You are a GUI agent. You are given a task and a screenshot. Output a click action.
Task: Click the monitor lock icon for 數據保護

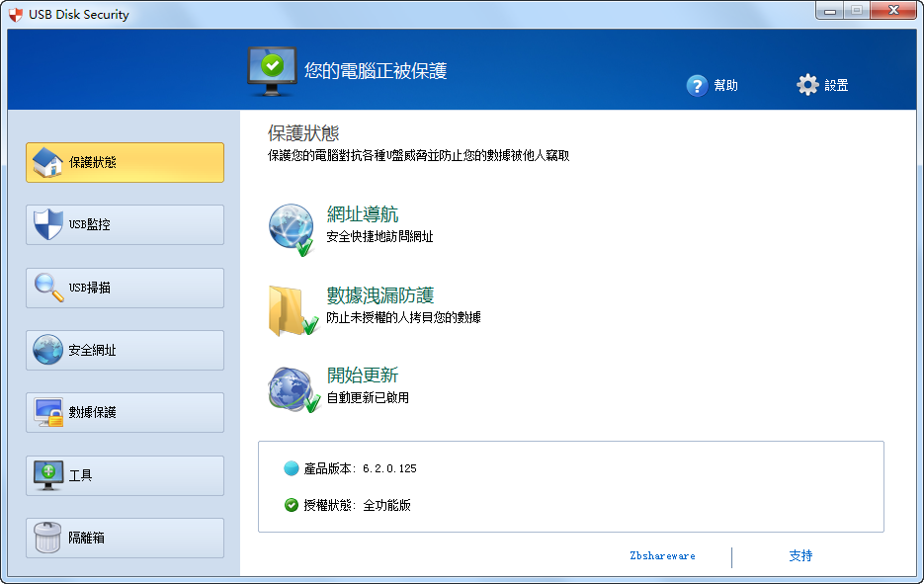coord(48,412)
